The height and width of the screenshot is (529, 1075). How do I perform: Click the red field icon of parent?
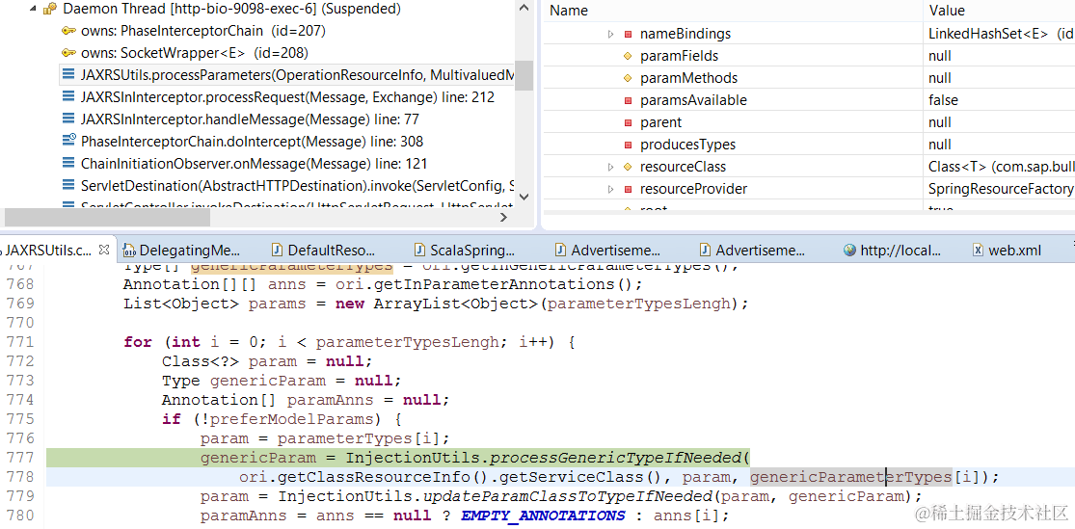tap(628, 122)
